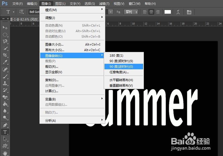Choose 图像大小(I)... menu entry
The height and width of the screenshot is (156, 223).
coord(72,44)
